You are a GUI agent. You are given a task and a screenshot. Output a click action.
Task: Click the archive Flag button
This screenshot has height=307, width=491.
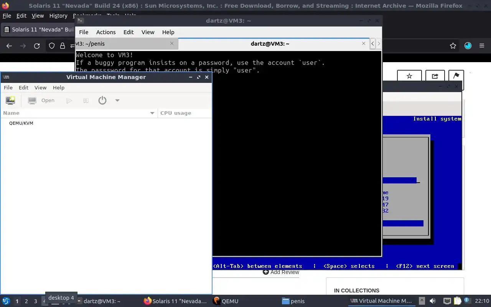pyautogui.click(x=456, y=76)
